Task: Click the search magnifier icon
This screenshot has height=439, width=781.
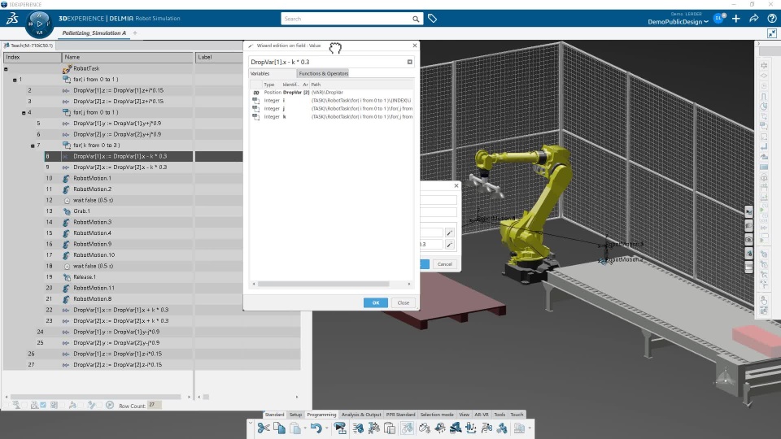Action: coord(416,19)
